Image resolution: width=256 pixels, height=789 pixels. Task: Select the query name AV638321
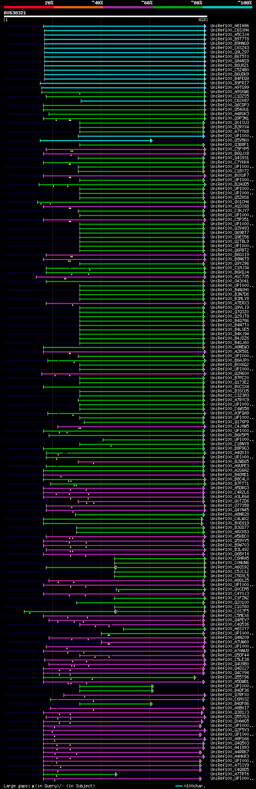[x=15, y=13]
